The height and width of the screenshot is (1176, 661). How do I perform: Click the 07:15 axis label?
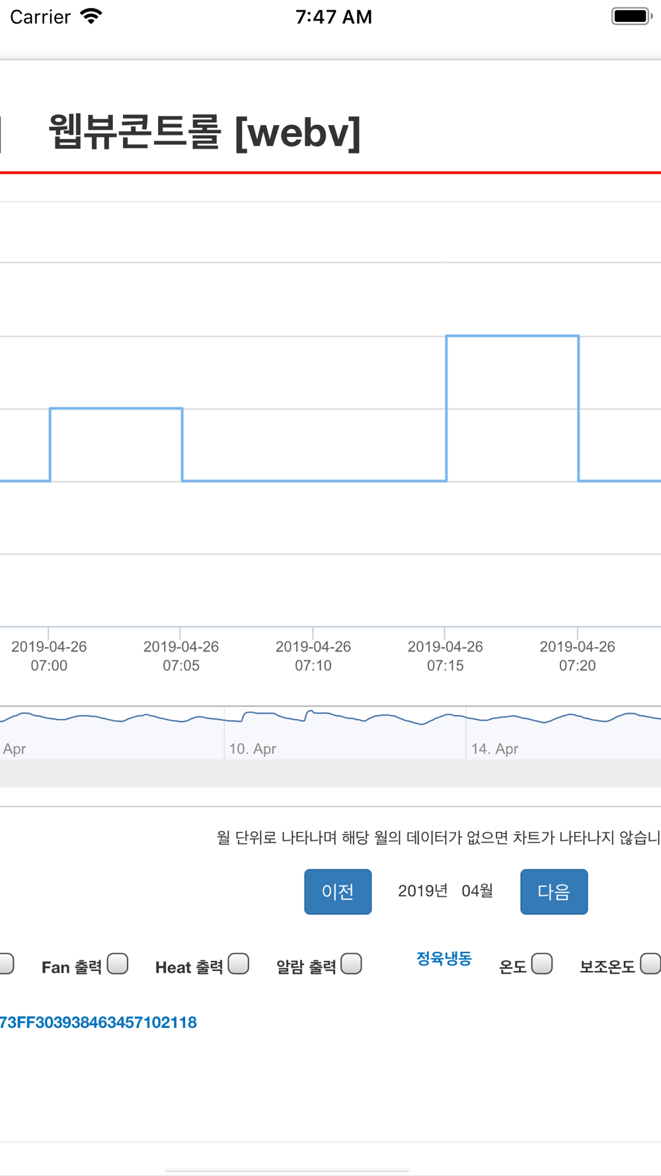446,656
